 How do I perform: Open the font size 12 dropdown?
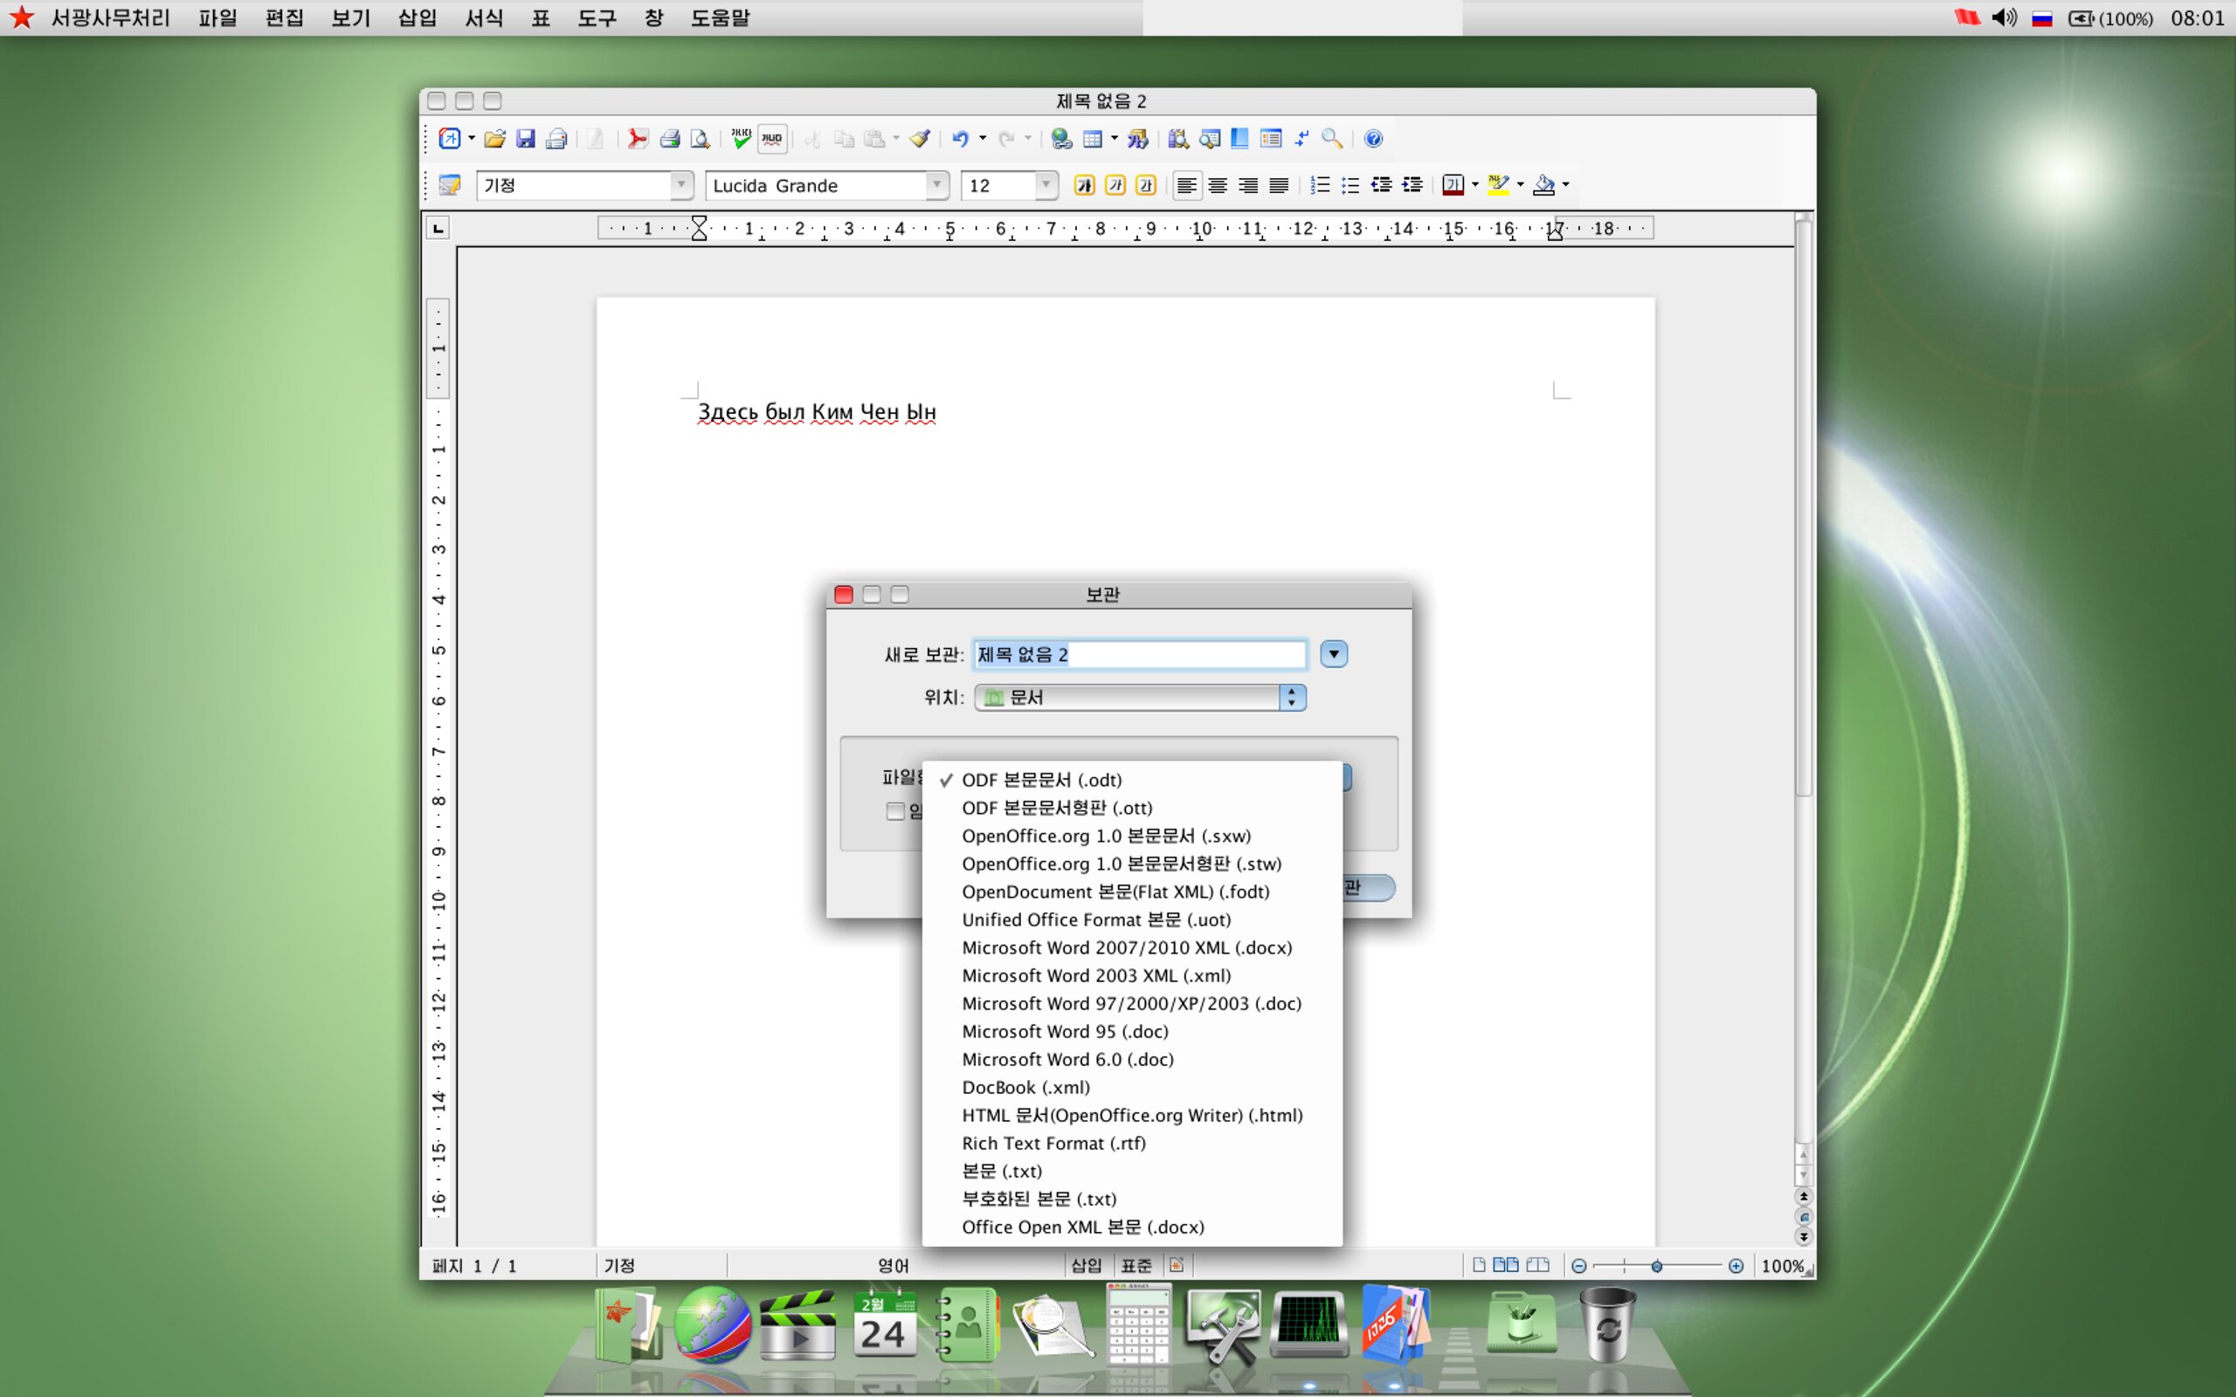click(x=1046, y=186)
